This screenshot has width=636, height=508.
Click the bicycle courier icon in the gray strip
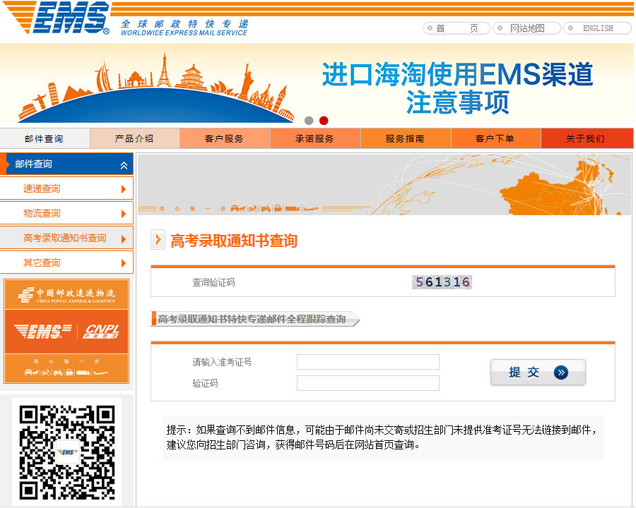(x=253, y=208)
